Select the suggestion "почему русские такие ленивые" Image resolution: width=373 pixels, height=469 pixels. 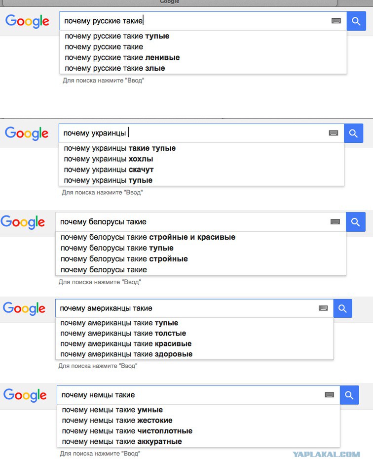pyautogui.click(x=122, y=57)
